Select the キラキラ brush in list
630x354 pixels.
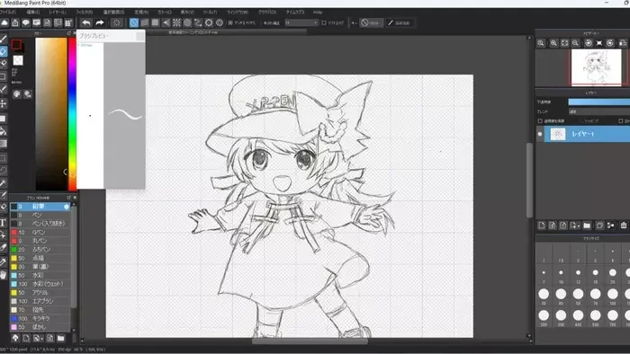40,318
